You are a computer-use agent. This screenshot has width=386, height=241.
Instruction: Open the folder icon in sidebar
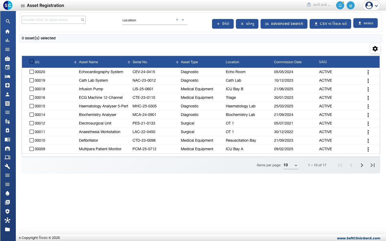(x=8, y=229)
